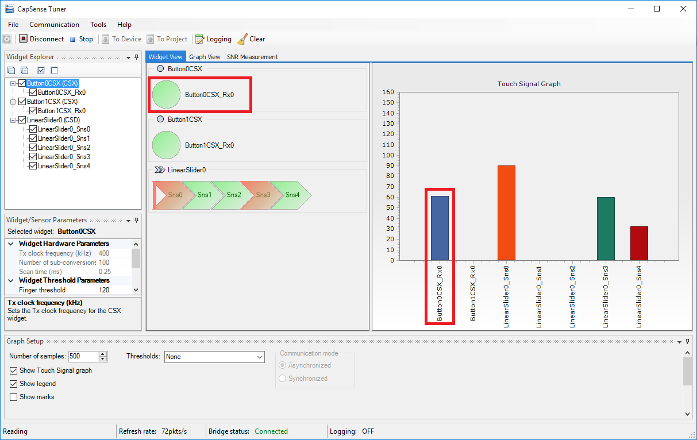Click the parameters list scrollbar thumb
The image size is (697, 440).
(x=136, y=258)
